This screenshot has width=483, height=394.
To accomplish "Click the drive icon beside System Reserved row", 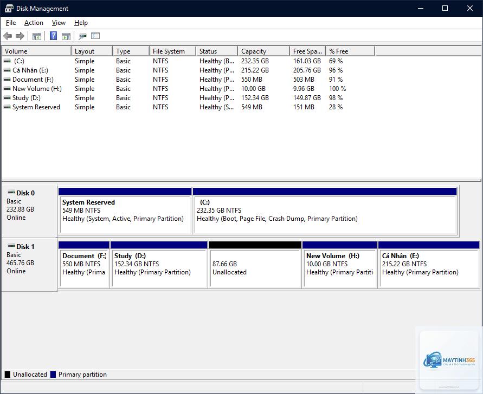I will (x=7, y=107).
